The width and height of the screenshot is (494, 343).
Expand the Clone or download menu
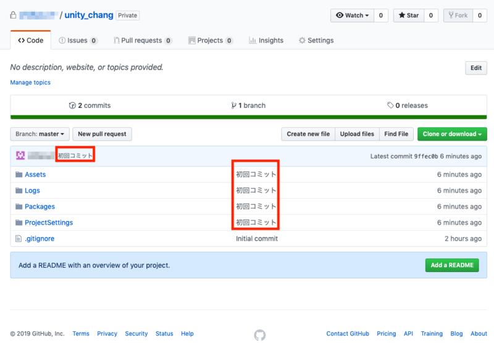point(452,134)
